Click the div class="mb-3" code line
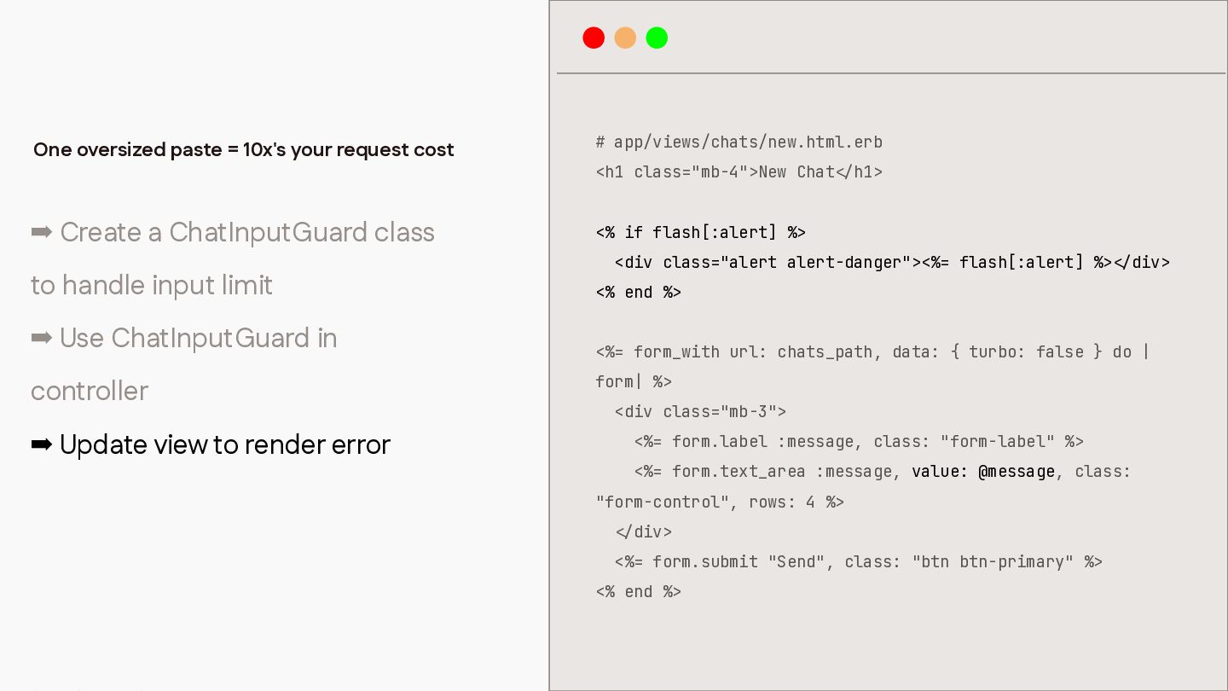Screen dimensions: 1228x691 point(701,411)
